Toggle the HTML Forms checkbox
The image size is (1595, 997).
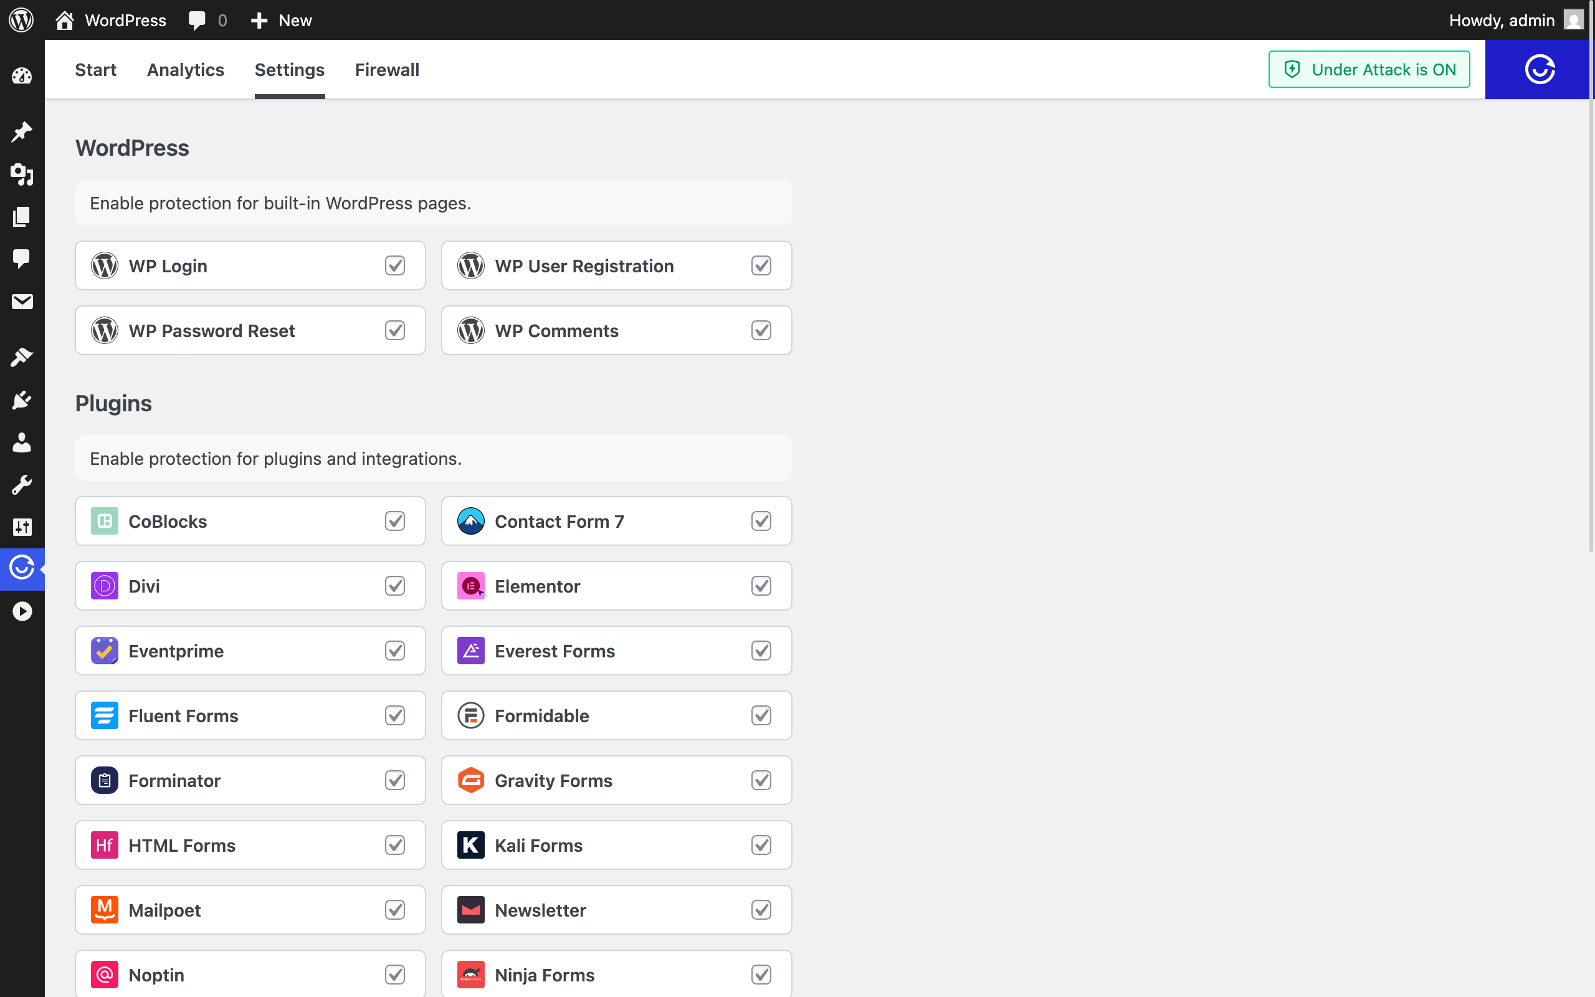point(395,845)
